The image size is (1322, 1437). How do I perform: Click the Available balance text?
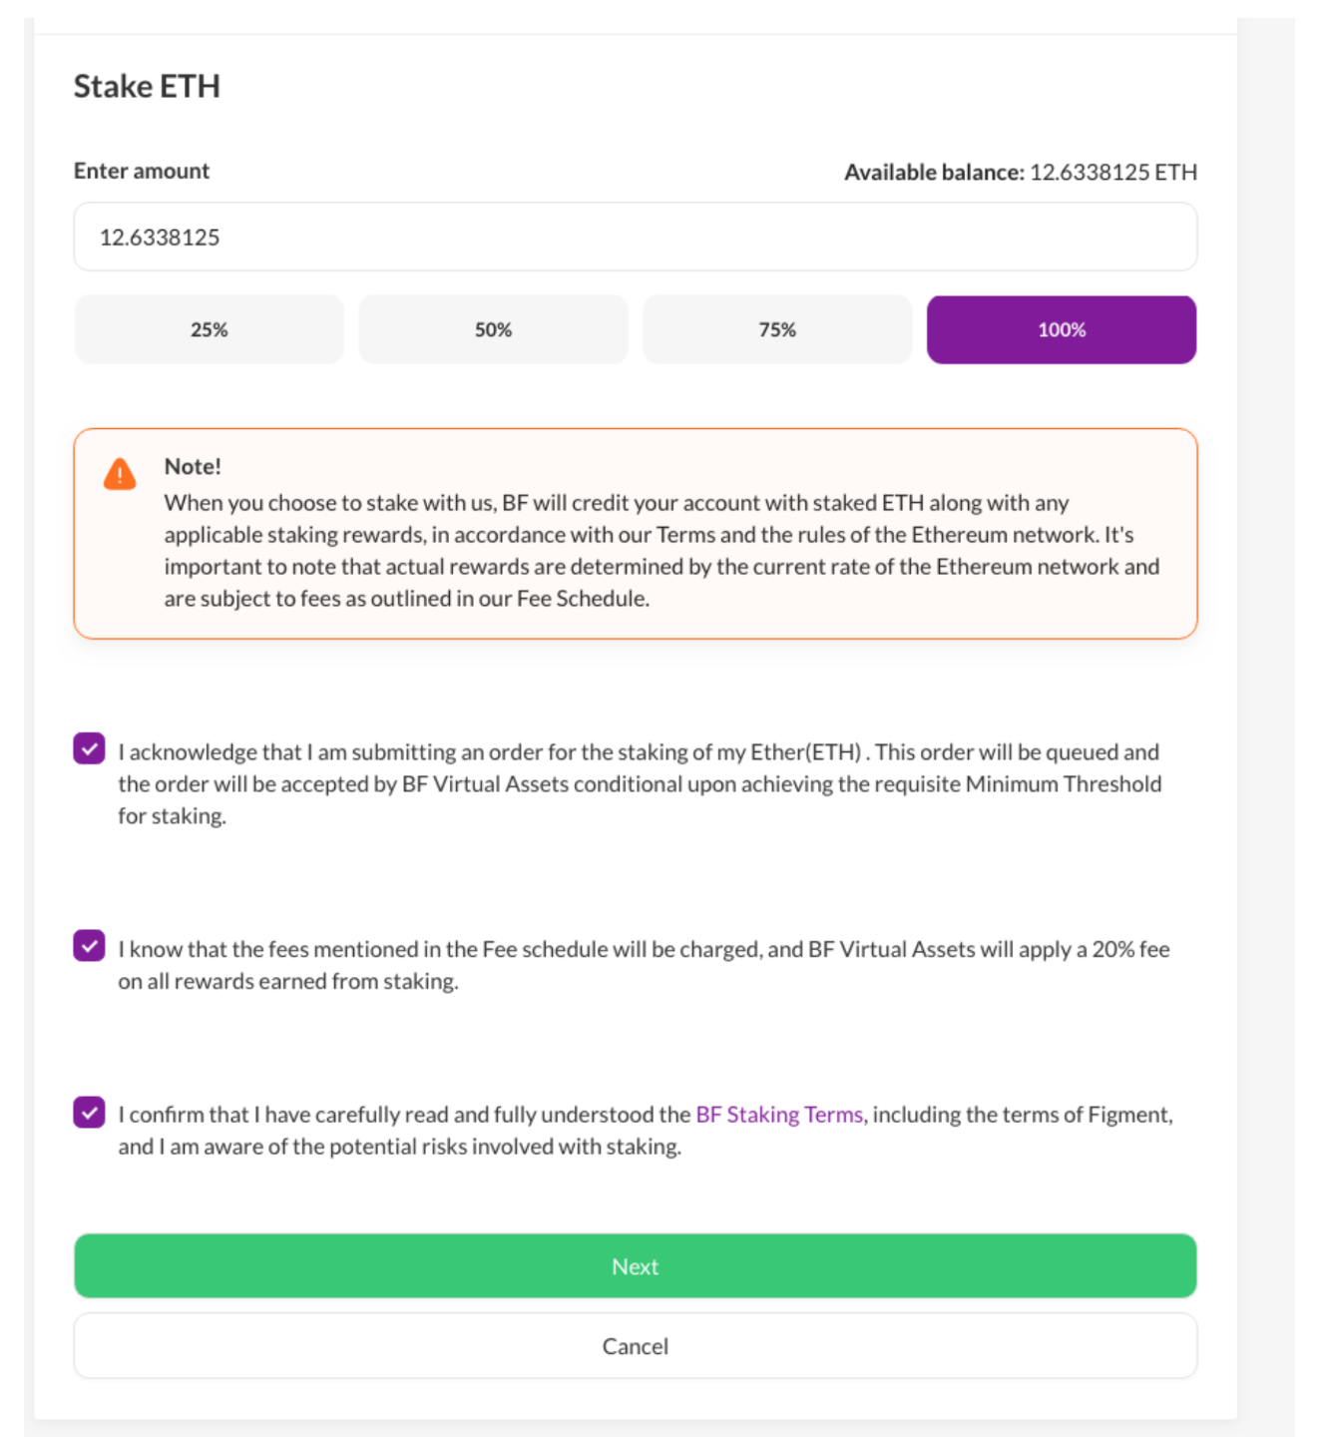[1020, 173]
